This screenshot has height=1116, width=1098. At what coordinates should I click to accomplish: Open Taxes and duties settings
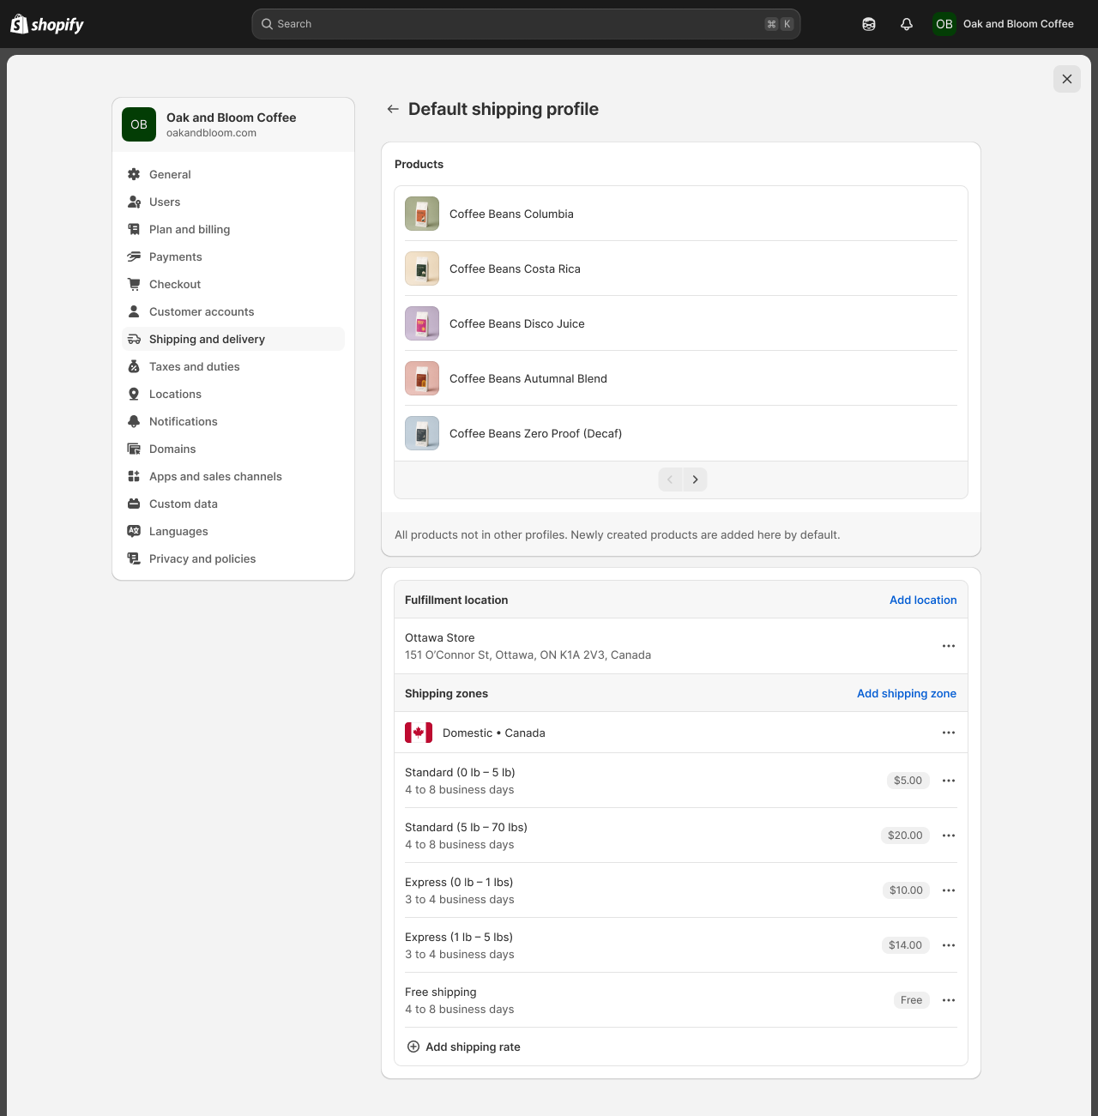pyautogui.click(x=233, y=366)
